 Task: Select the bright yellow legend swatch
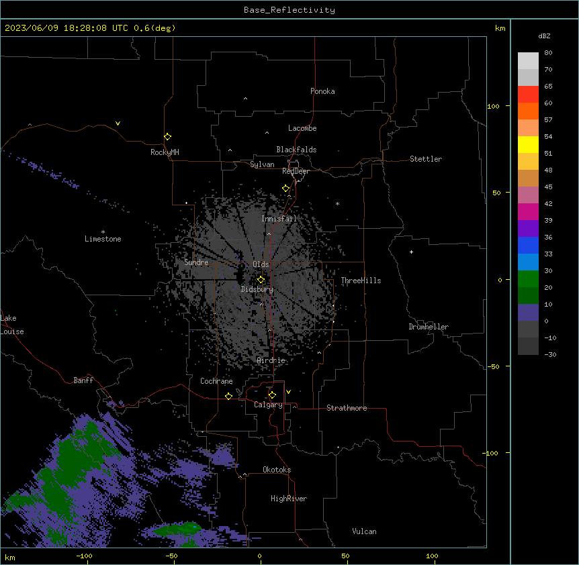click(x=528, y=144)
